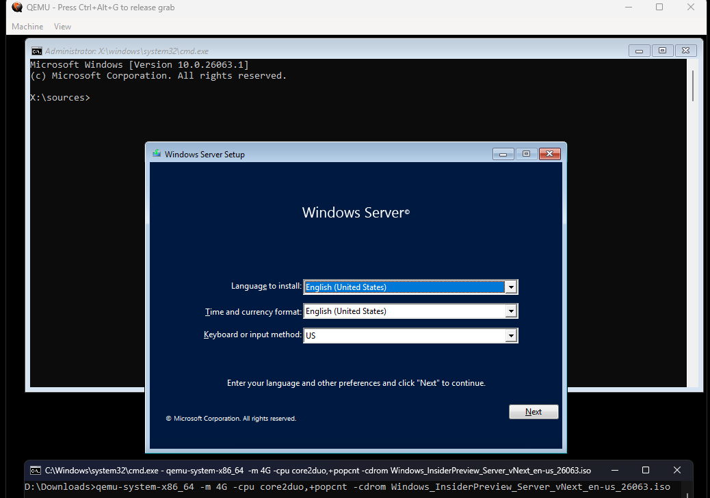Minimize the host qemu-system-x86_64 cmd window
Image resolution: width=710 pixels, height=498 pixels.
click(x=614, y=471)
